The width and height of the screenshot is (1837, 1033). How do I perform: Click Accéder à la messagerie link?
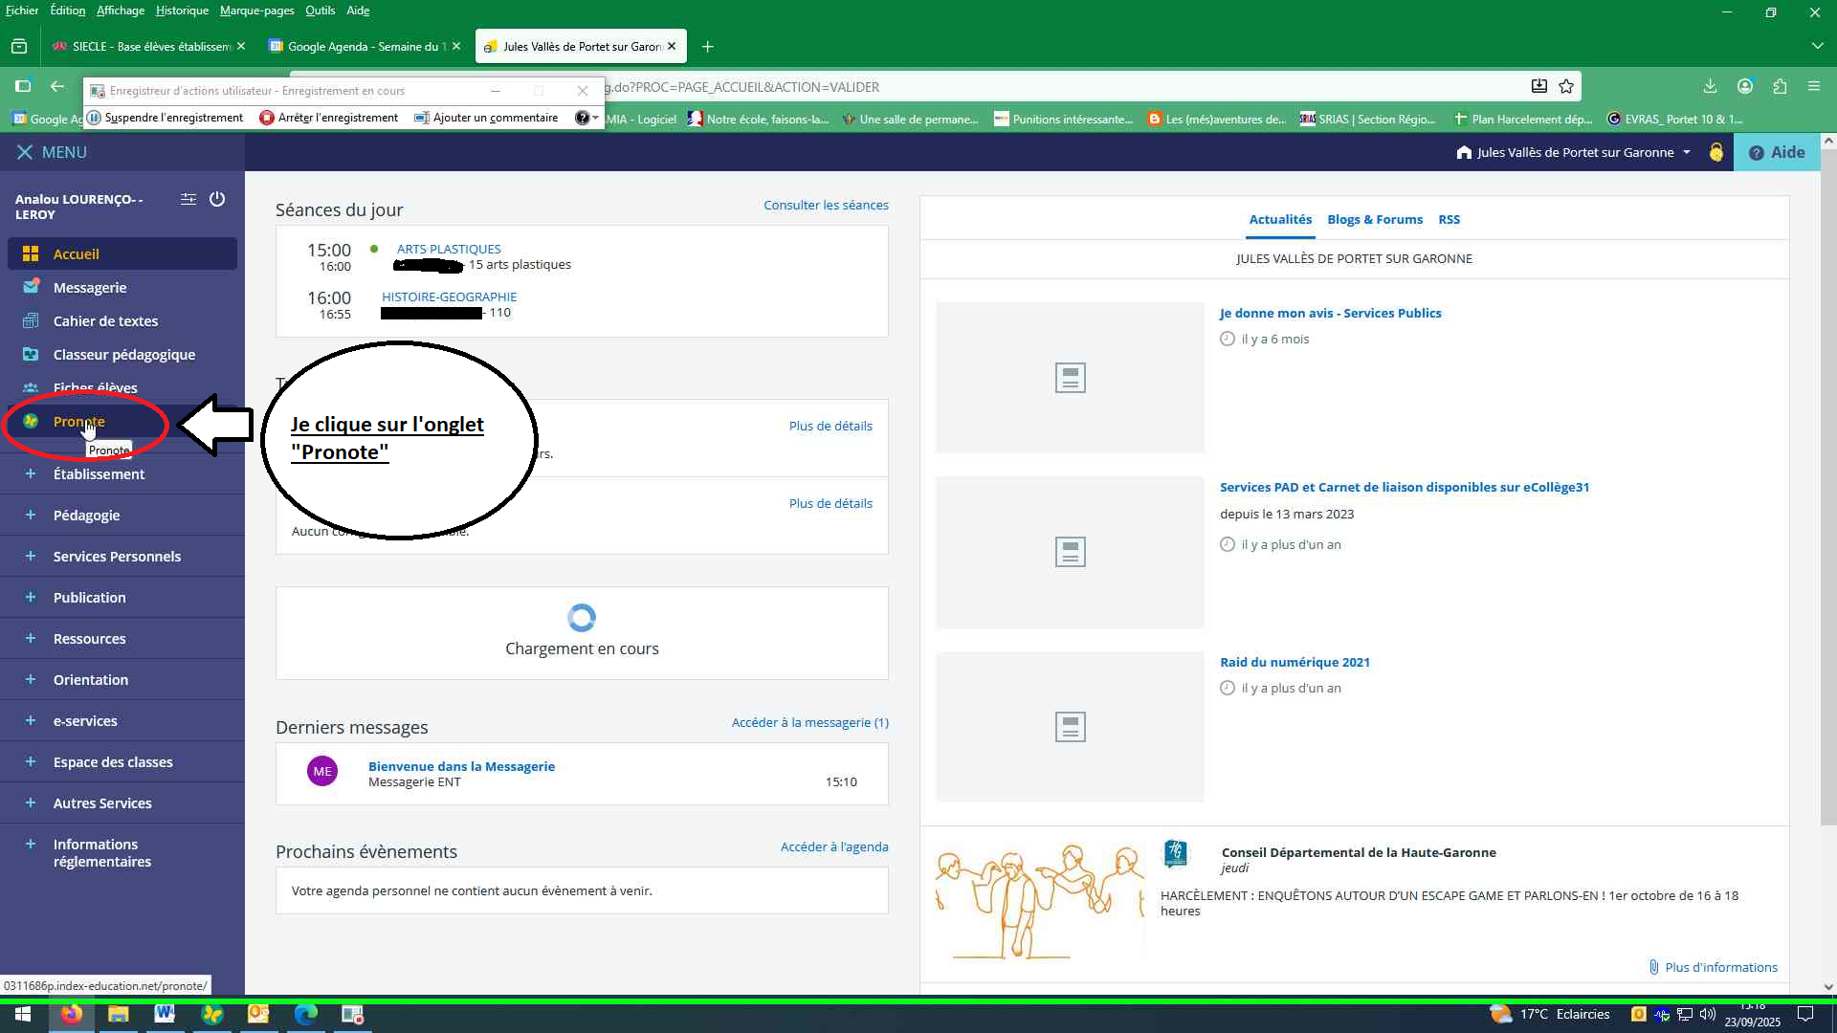[x=809, y=722]
